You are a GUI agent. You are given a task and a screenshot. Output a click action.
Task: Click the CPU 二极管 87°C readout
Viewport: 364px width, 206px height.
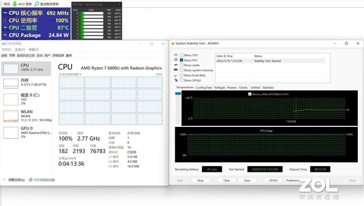[x=36, y=28]
